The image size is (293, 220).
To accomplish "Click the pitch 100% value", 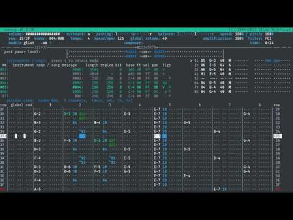I will click(269, 34).
